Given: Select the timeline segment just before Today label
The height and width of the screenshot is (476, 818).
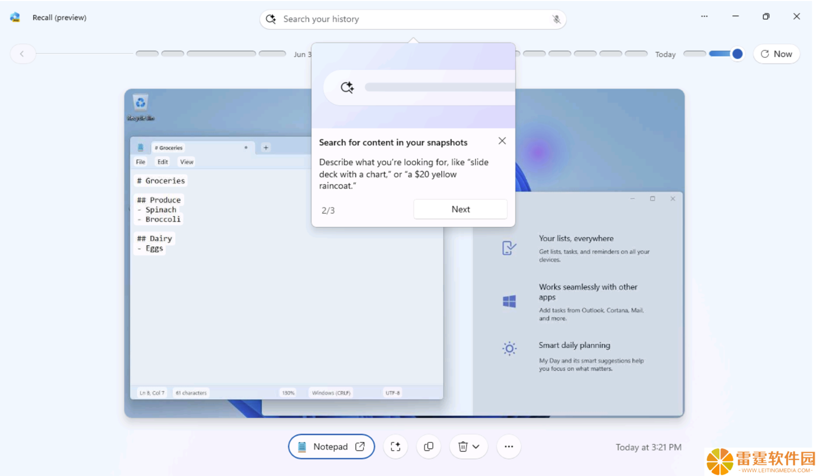Looking at the screenshot, I should (636, 54).
